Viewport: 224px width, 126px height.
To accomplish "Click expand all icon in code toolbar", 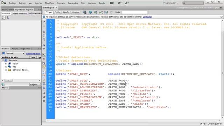I will click(x=44, y=40).
